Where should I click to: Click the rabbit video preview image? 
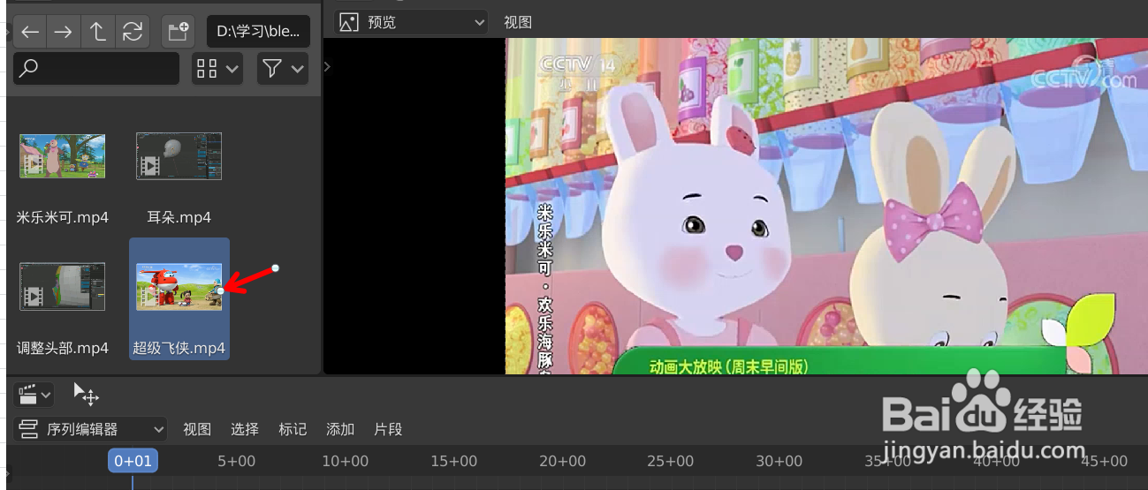tap(826, 206)
